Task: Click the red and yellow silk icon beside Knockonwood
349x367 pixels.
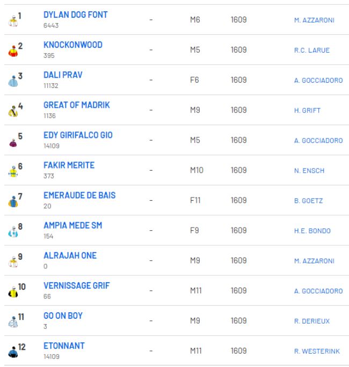Action: point(13,52)
